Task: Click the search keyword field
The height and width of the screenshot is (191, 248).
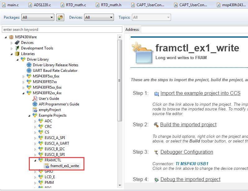Action: [62, 30]
